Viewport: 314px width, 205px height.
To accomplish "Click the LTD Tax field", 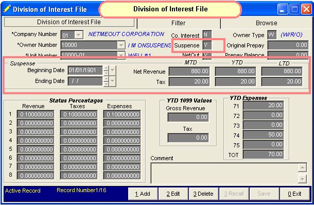I will pos(282,82).
